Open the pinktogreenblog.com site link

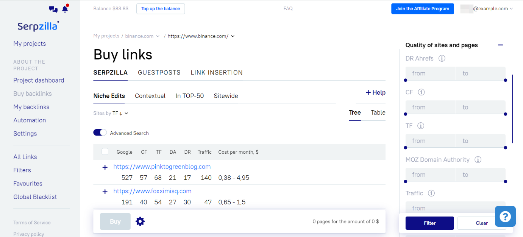click(x=162, y=167)
